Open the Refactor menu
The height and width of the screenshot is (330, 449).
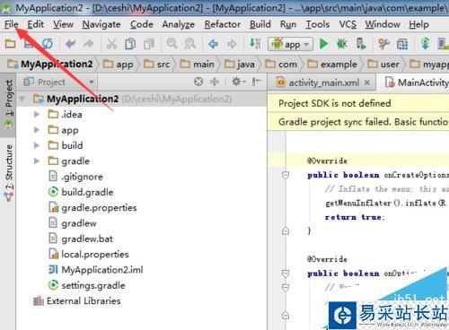click(x=223, y=24)
